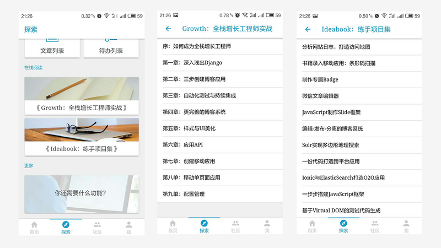Tap the 首页 home icon on the Growth screen
Image resolution: width=441 pixels, height=248 pixels.
point(173,223)
